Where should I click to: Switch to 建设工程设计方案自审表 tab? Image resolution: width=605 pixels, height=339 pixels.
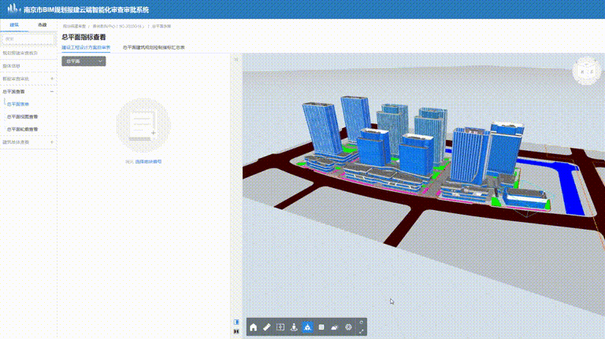tap(86, 47)
